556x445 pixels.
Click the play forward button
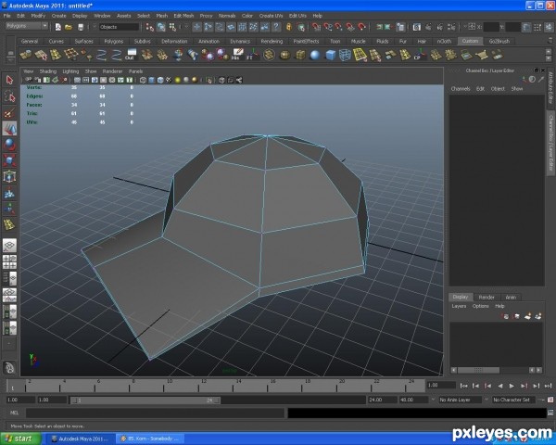point(512,386)
